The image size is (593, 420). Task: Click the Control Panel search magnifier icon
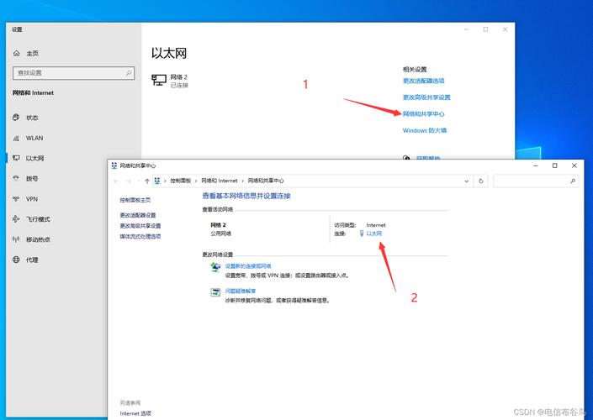[573, 181]
